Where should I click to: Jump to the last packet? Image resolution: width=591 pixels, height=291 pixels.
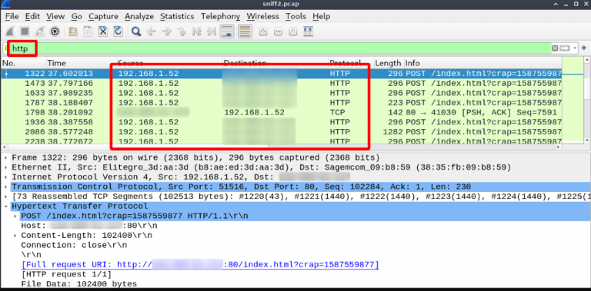(x=212, y=31)
